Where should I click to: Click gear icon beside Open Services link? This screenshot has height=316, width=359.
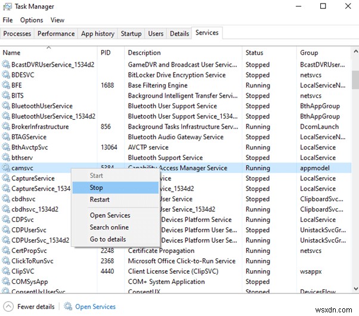[68, 306]
